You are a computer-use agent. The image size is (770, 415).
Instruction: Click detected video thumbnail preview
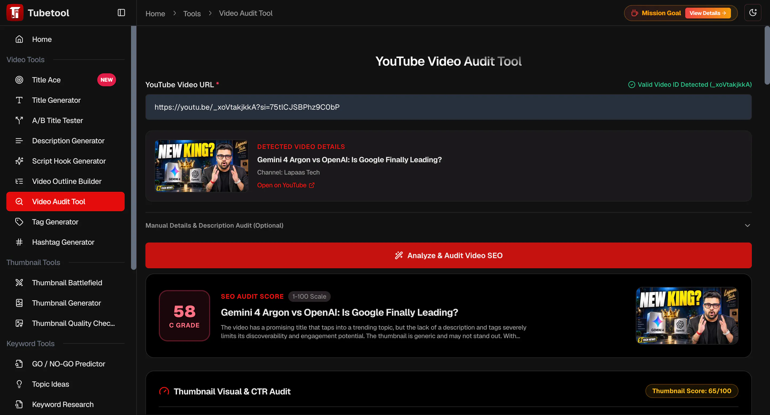[x=202, y=166]
